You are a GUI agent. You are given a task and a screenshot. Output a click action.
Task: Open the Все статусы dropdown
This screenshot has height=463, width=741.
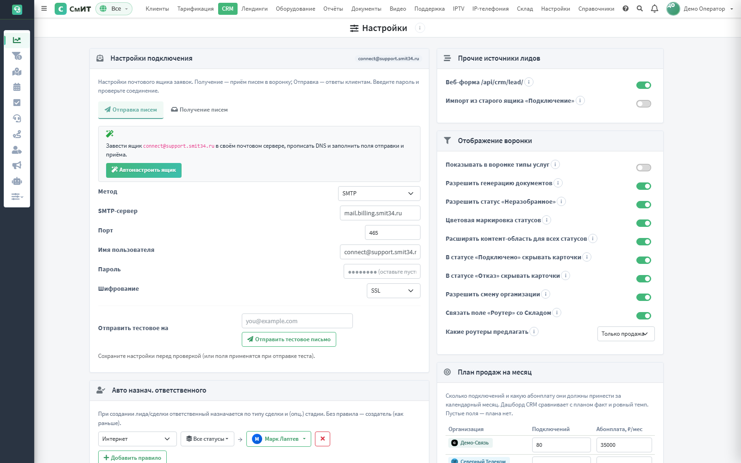[x=207, y=439]
